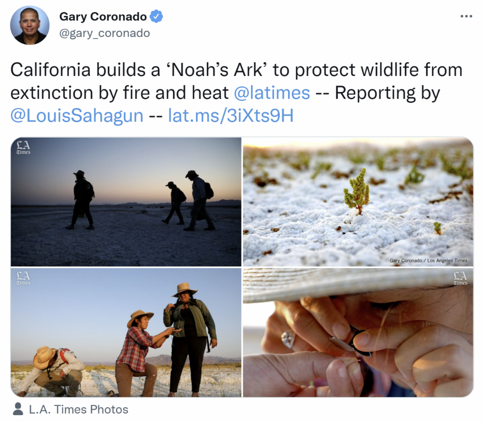Viewport: 483px width, 422px height.
Task: Click LA Times logo on three-women photo
Action: click(x=23, y=278)
